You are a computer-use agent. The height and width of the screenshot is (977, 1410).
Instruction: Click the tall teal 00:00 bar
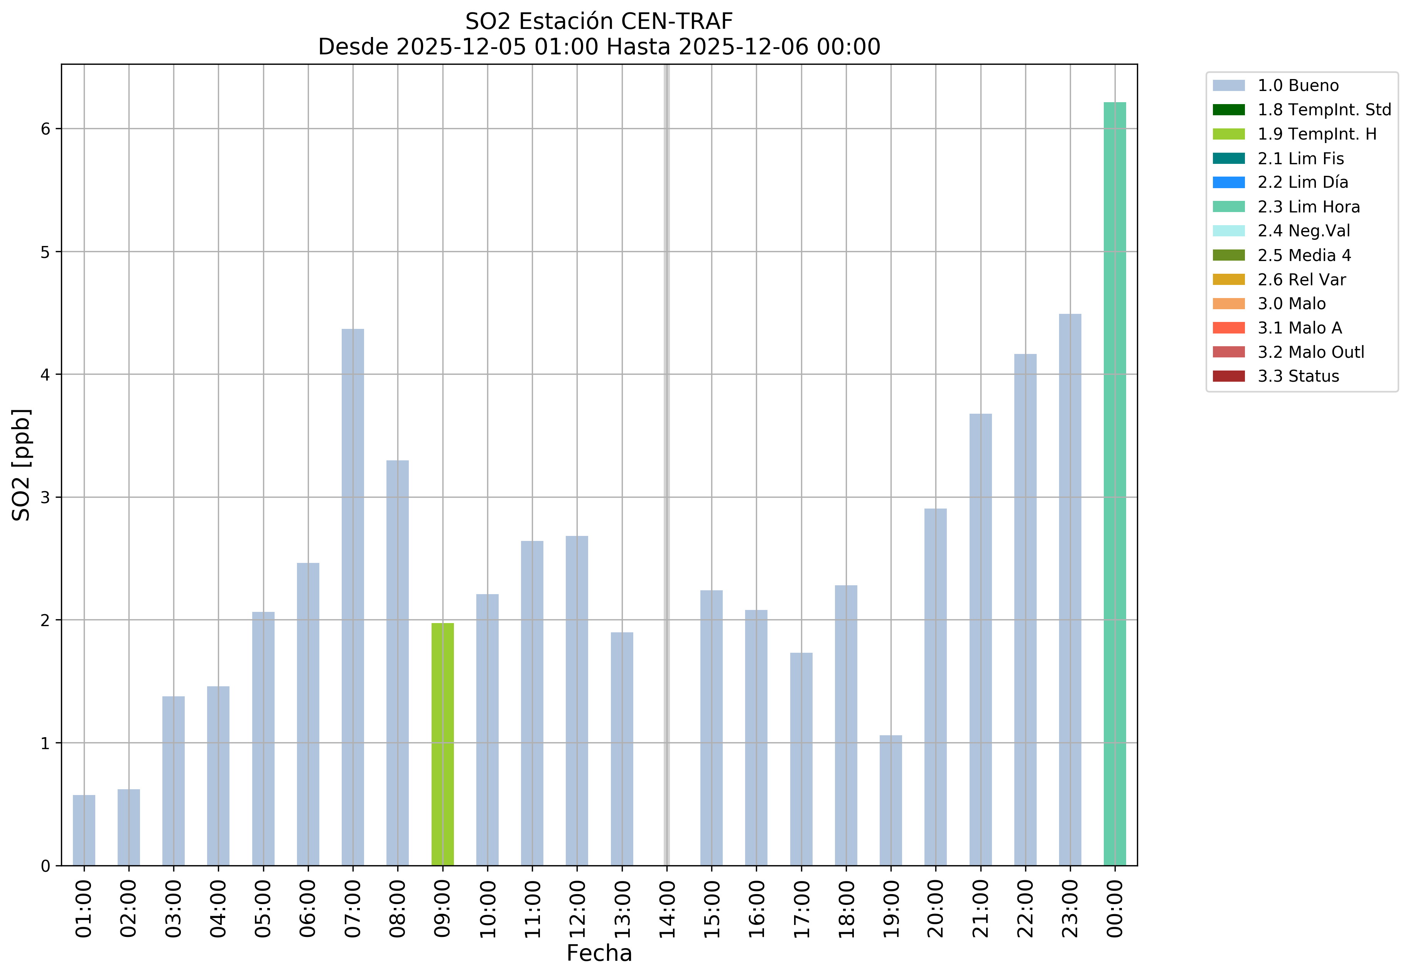[1114, 483]
